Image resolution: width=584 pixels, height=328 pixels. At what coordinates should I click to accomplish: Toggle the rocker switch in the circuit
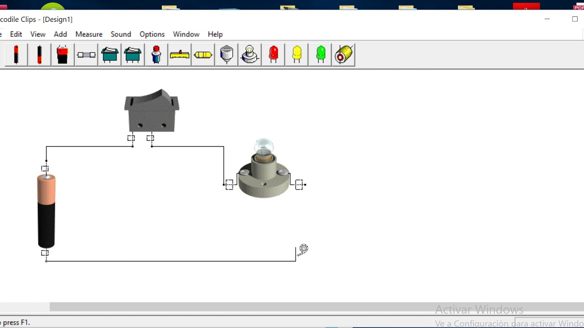[x=151, y=110]
